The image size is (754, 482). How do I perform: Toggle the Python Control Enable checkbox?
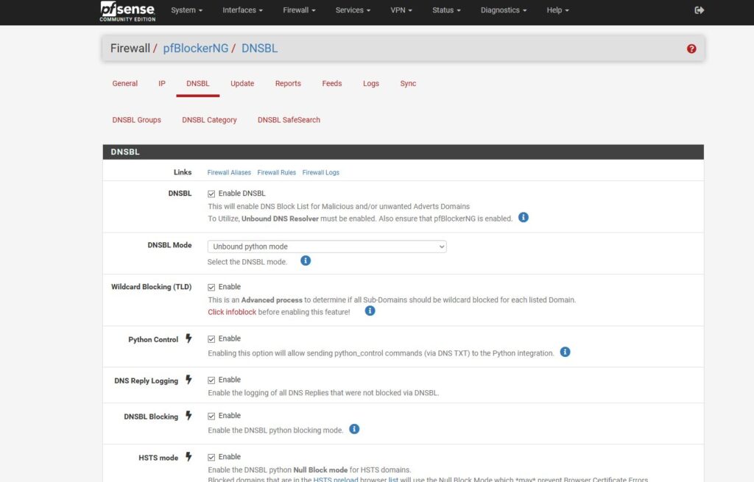tap(211, 339)
